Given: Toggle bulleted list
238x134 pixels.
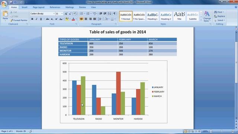Looking at the screenshot, I should click(81, 14).
